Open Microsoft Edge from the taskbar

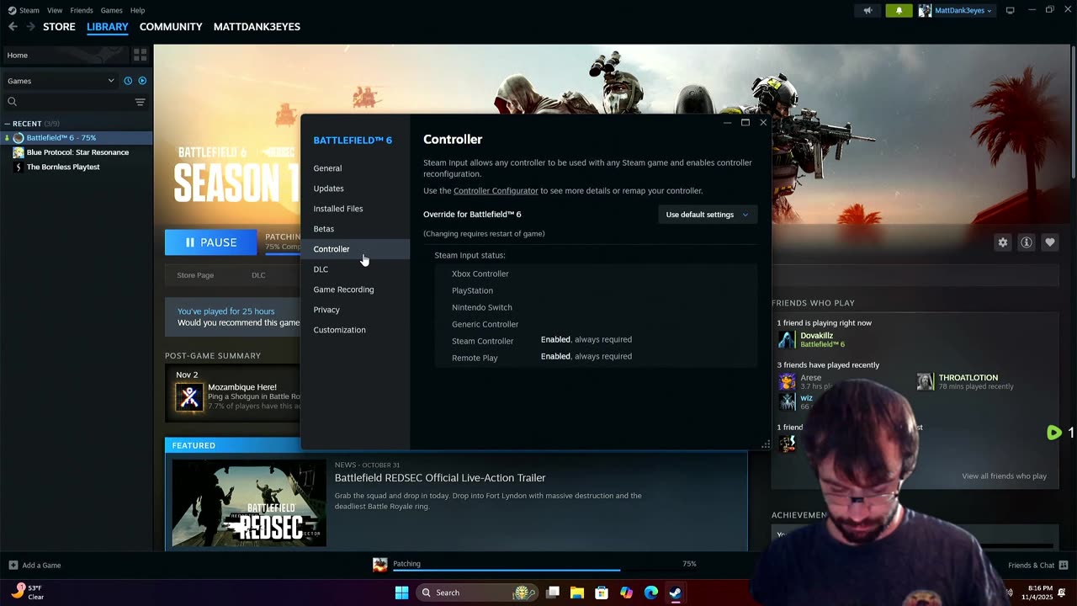click(x=651, y=593)
